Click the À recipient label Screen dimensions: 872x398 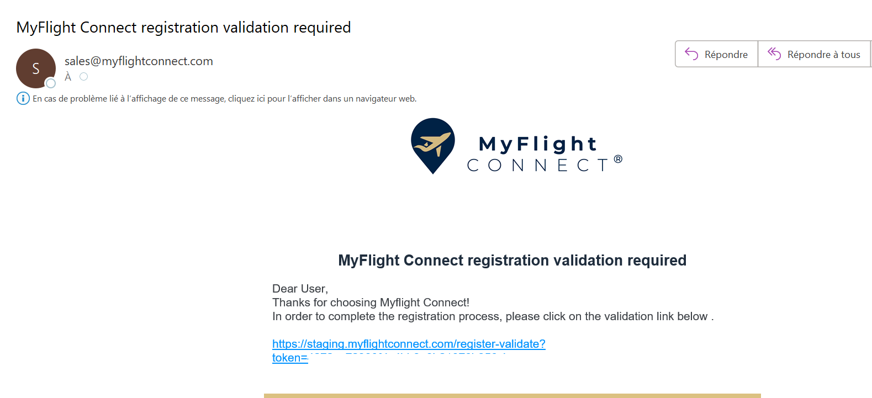(68, 77)
